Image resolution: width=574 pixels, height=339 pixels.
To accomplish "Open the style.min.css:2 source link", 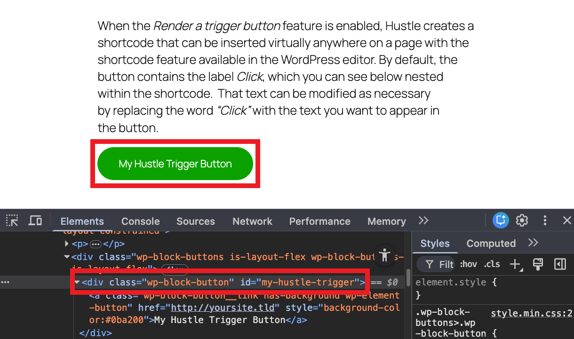I will [x=532, y=313].
